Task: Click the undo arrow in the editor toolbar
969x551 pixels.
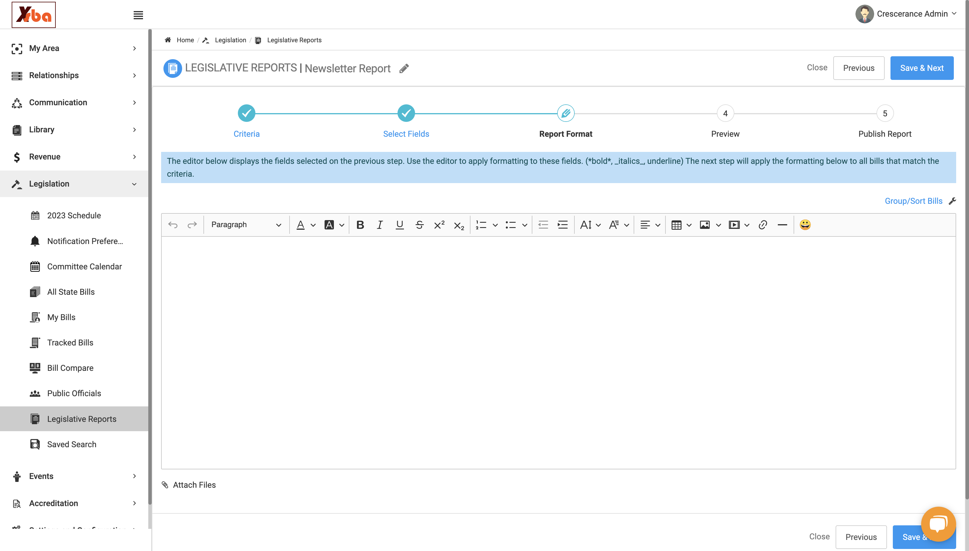Action: coord(173,225)
